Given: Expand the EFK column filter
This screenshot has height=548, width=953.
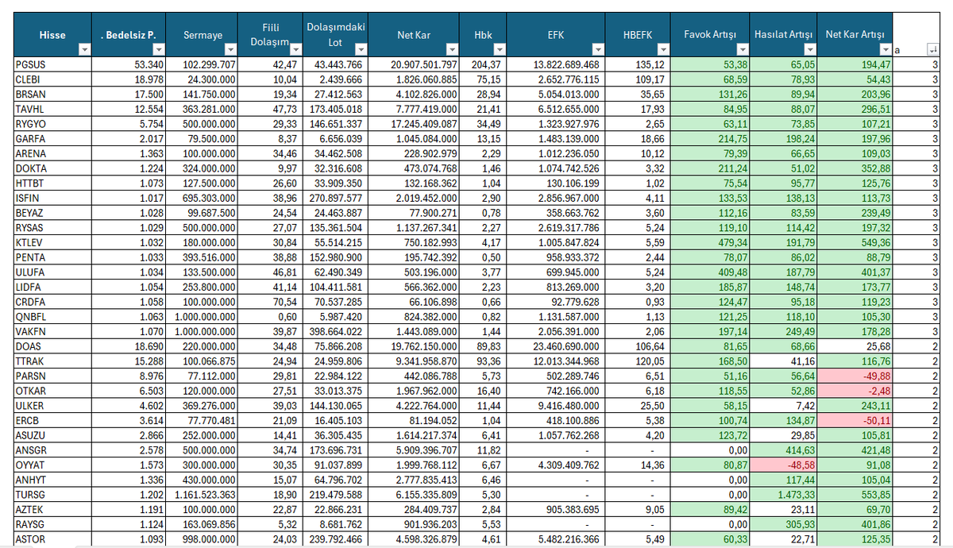Looking at the screenshot, I should tap(596, 51).
